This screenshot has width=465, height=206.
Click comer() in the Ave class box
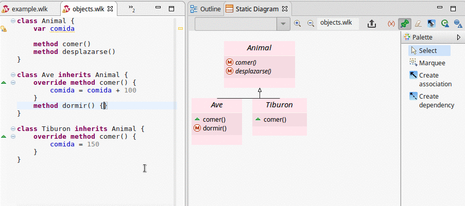pyautogui.click(x=210, y=120)
